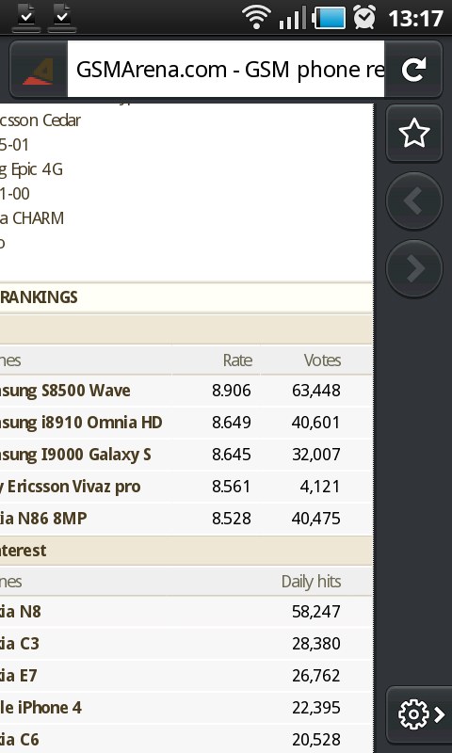Screen dimensions: 452x753
Task: Go forward using the right arrow button
Action: (414, 268)
